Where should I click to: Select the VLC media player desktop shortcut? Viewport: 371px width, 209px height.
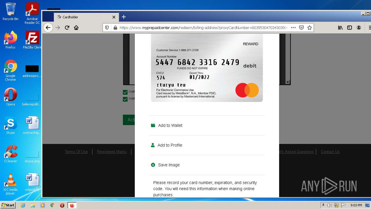click(10, 184)
